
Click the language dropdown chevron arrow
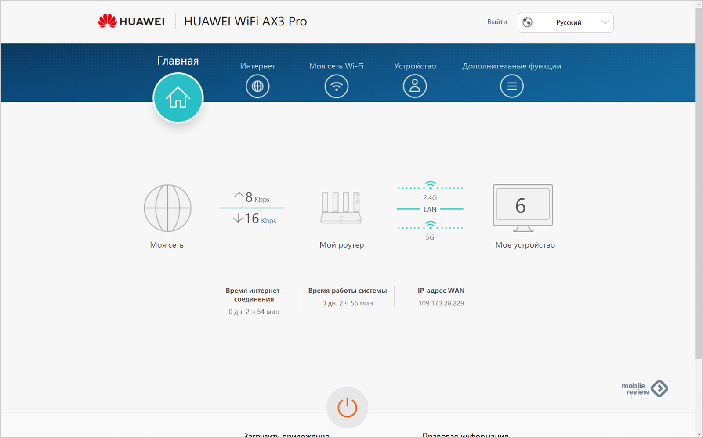pos(605,22)
